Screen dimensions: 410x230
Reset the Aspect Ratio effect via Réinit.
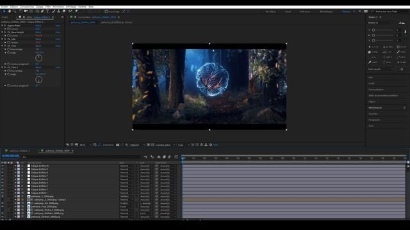click(38, 26)
